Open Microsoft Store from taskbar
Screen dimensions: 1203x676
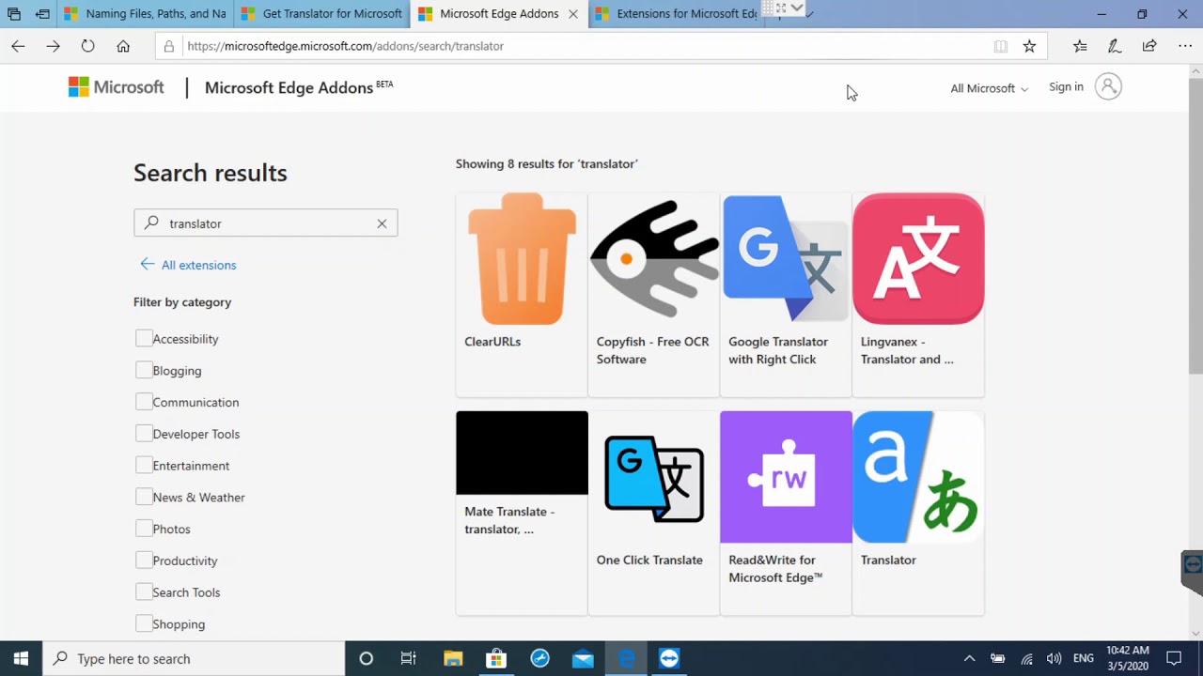click(496, 658)
